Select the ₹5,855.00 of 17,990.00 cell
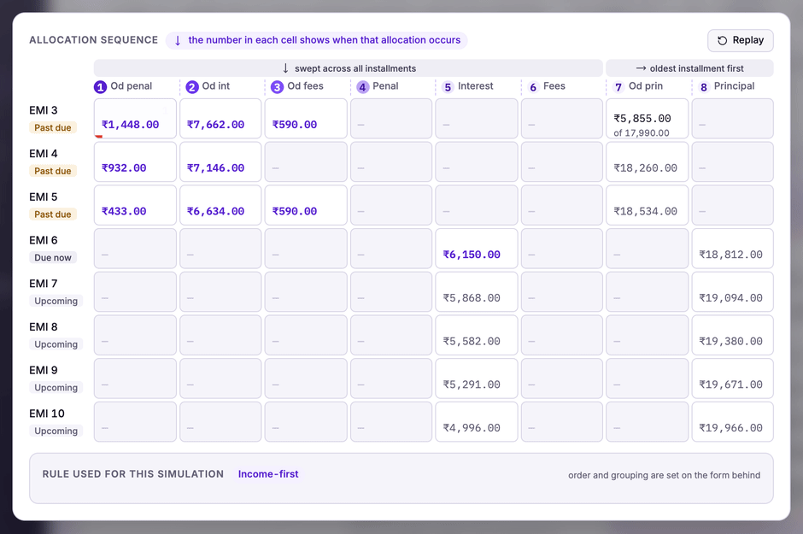Viewport: 803px width, 534px height. coord(648,118)
